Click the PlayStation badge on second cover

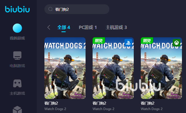pyautogui.click(x=128, y=43)
